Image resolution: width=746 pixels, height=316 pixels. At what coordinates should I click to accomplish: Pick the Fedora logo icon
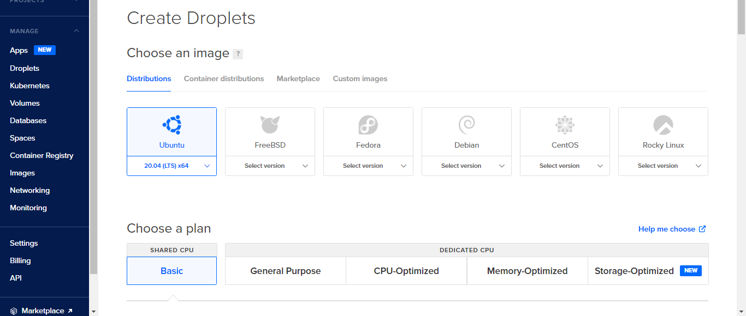click(x=368, y=125)
